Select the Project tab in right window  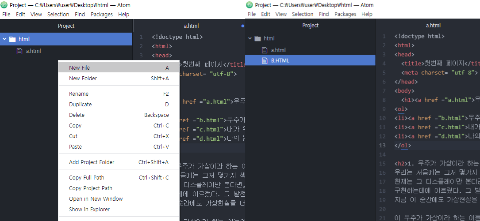(311, 25)
